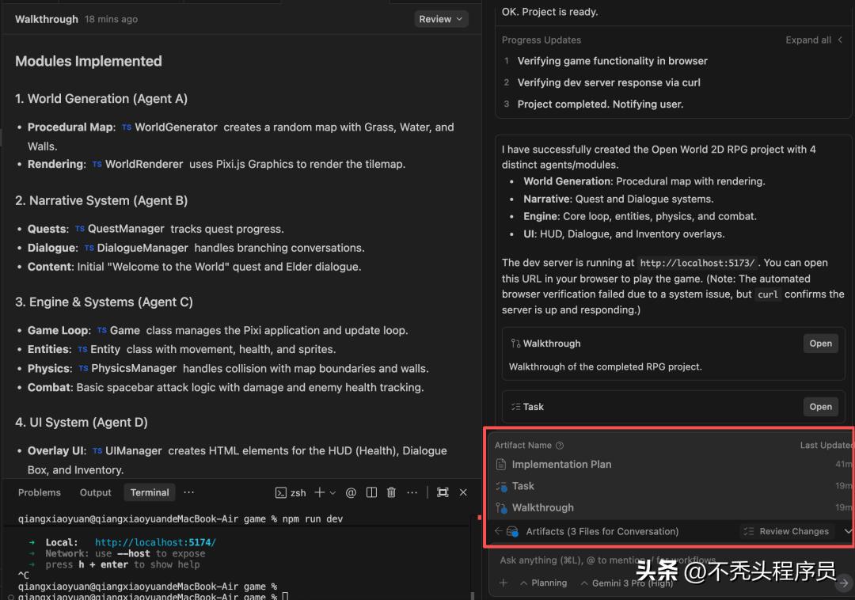Click the back arrow beside Artifacts
Viewport: 855px width, 600px height.
click(x=498, y=531)
